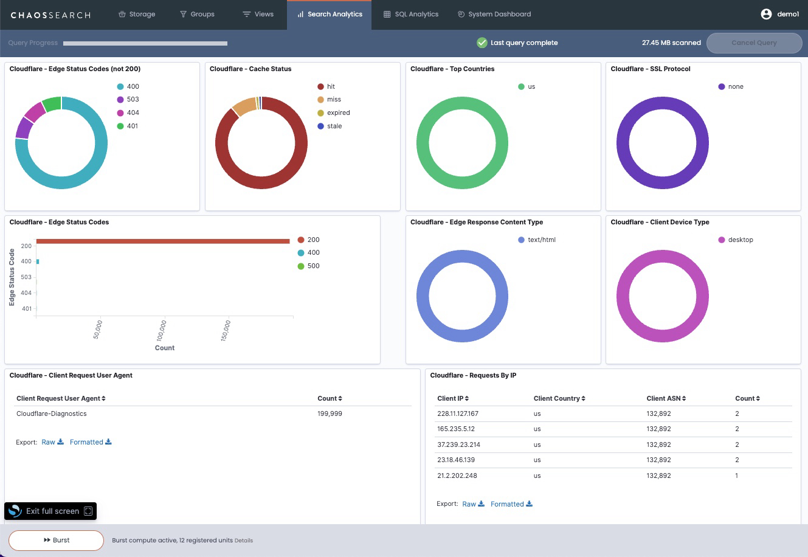Toggle the us legend item in Top Countries
The height and width of the screenshot is (557, 808).
[527, 86]
